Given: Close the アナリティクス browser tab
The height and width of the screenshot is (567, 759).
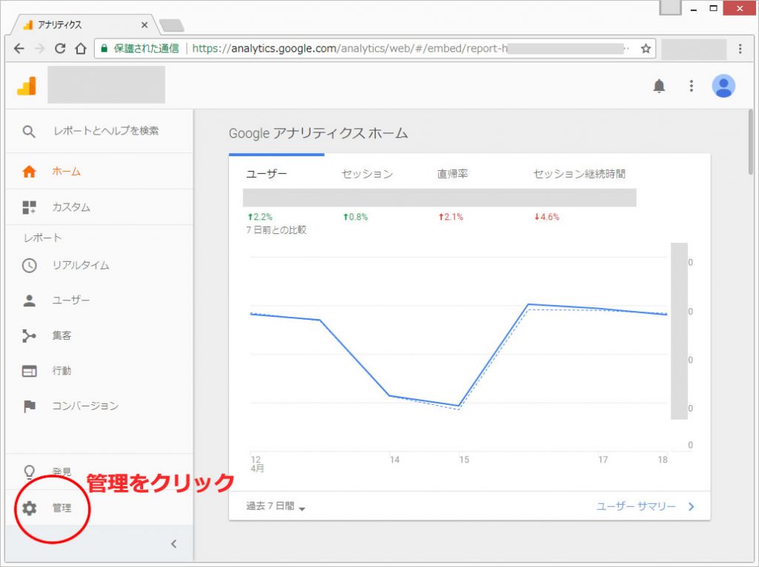Looking at the screenshot, I should click(x=145, y=25).
